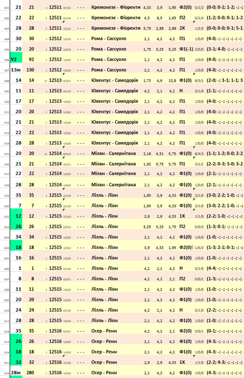Image resolution: width=244 pixels, height=378 pixels.
Task: Click row header 206
Action: tap(6, 269)
